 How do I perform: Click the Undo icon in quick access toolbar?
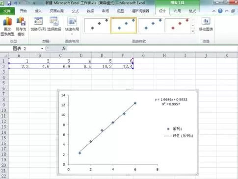point(16,3)
